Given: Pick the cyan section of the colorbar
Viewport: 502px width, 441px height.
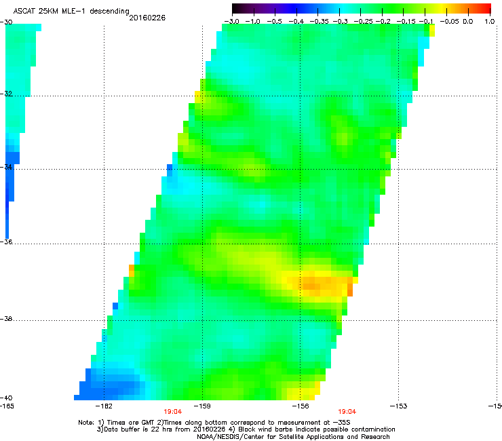Looking at the screenshot, I should [343, 8].
